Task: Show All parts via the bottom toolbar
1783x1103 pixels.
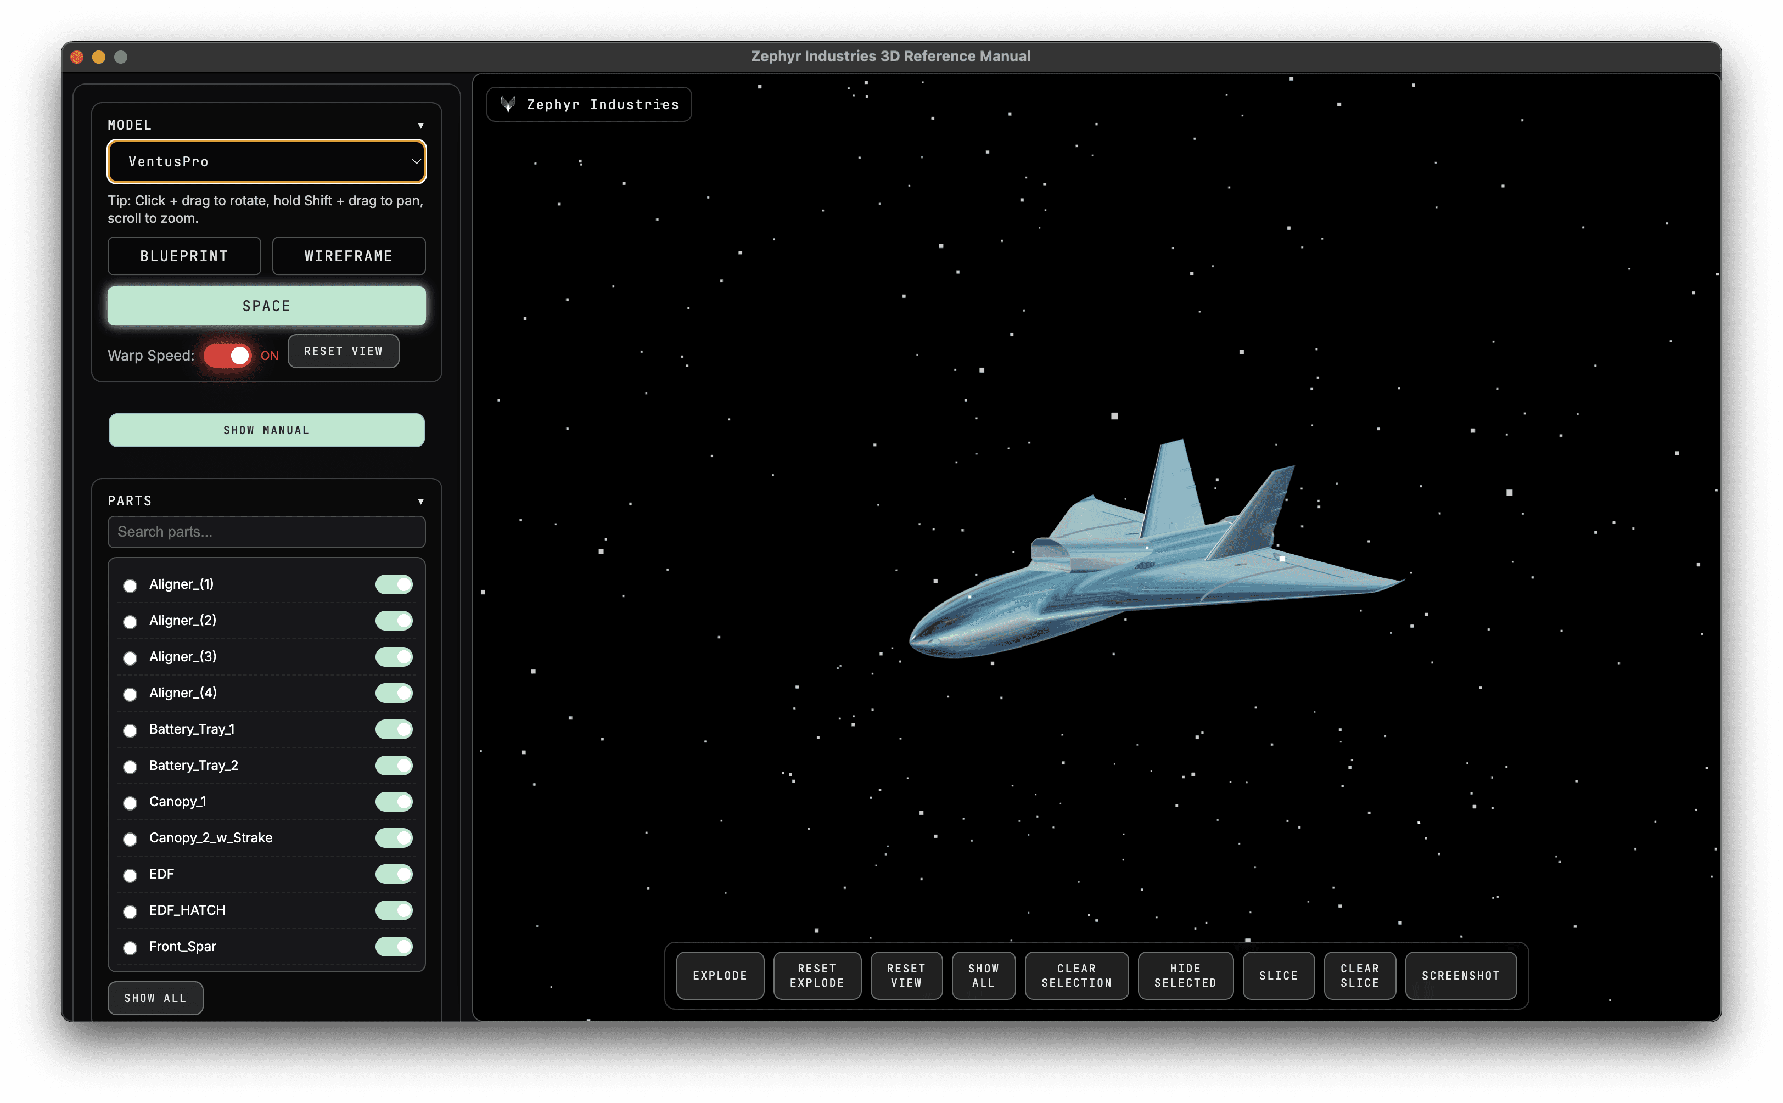Action: point(983,975)
